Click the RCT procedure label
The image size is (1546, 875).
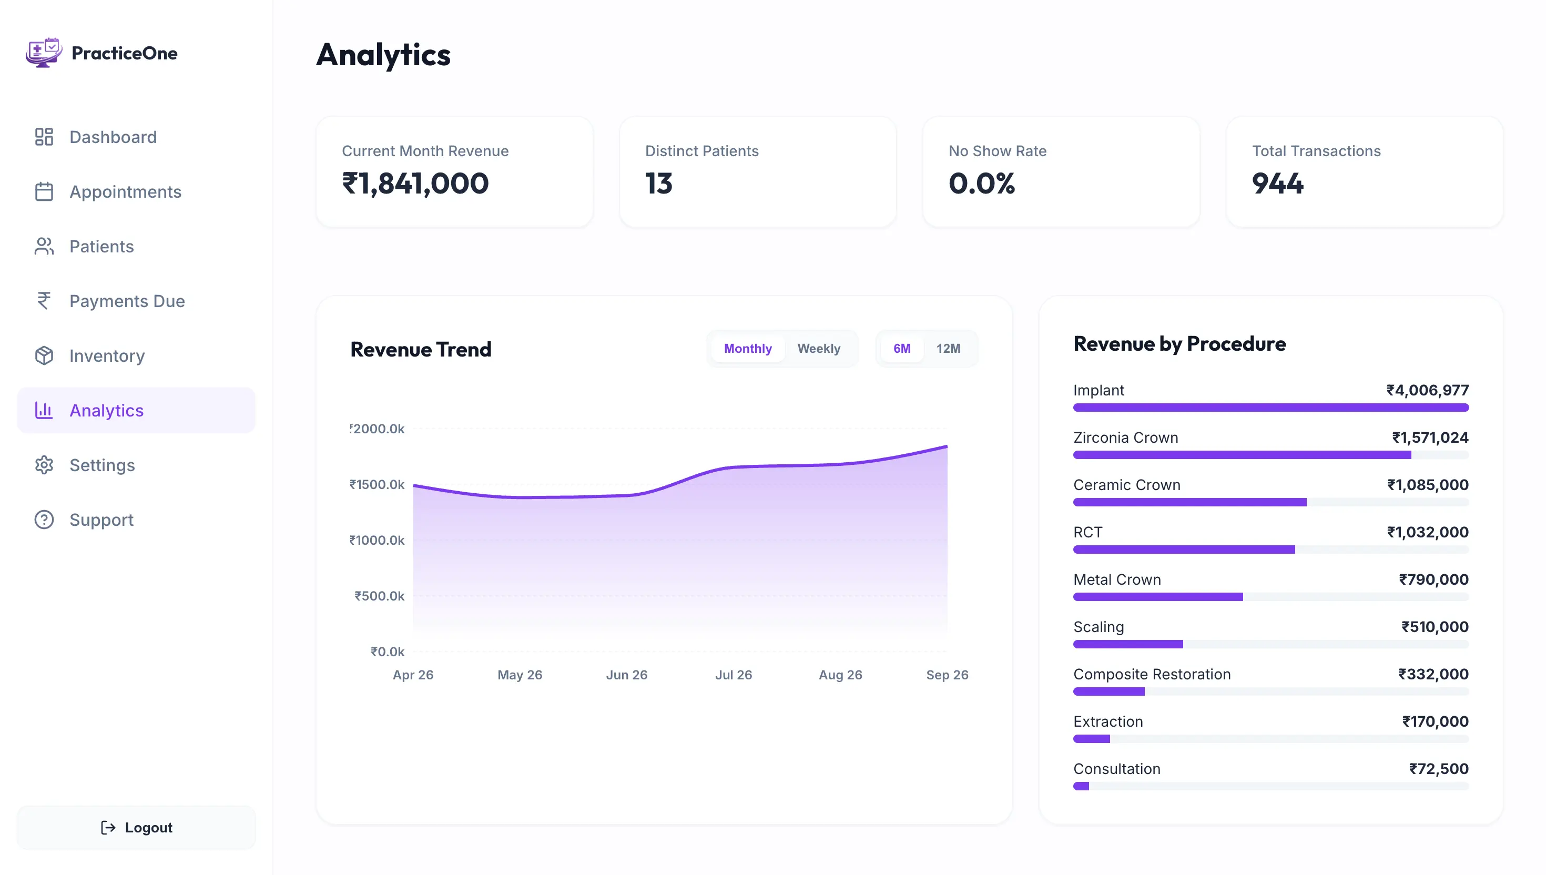coord(1087,533)
